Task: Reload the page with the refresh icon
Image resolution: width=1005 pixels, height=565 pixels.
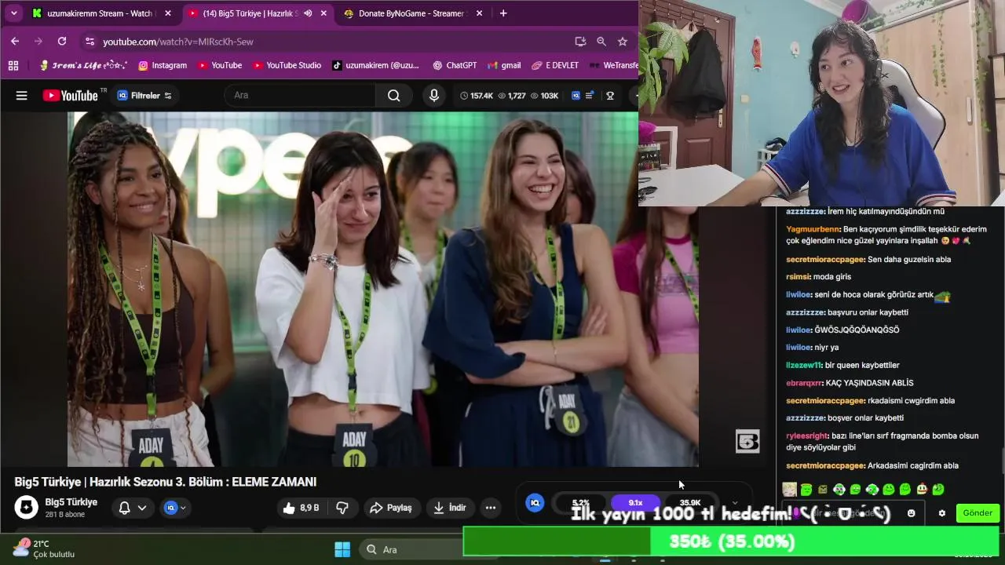Action: point(62,41)
